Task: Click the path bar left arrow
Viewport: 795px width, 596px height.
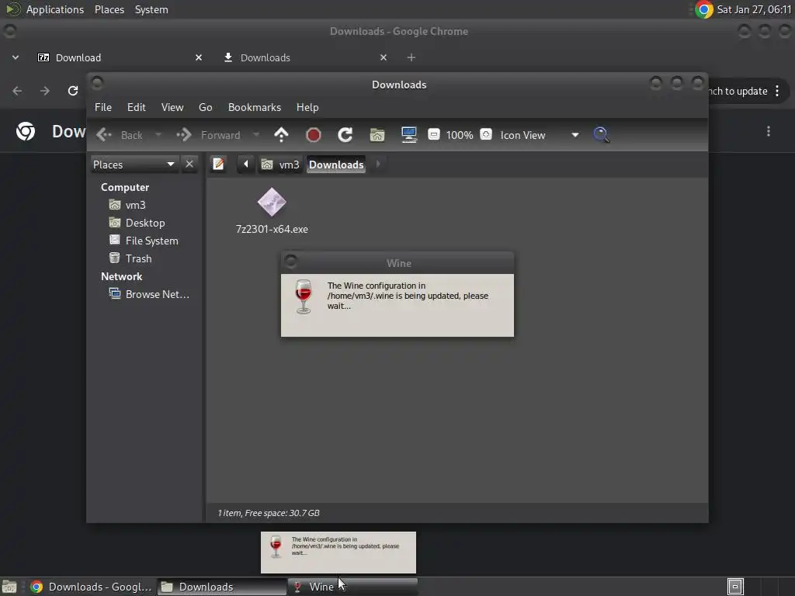Action: point(246,165)
